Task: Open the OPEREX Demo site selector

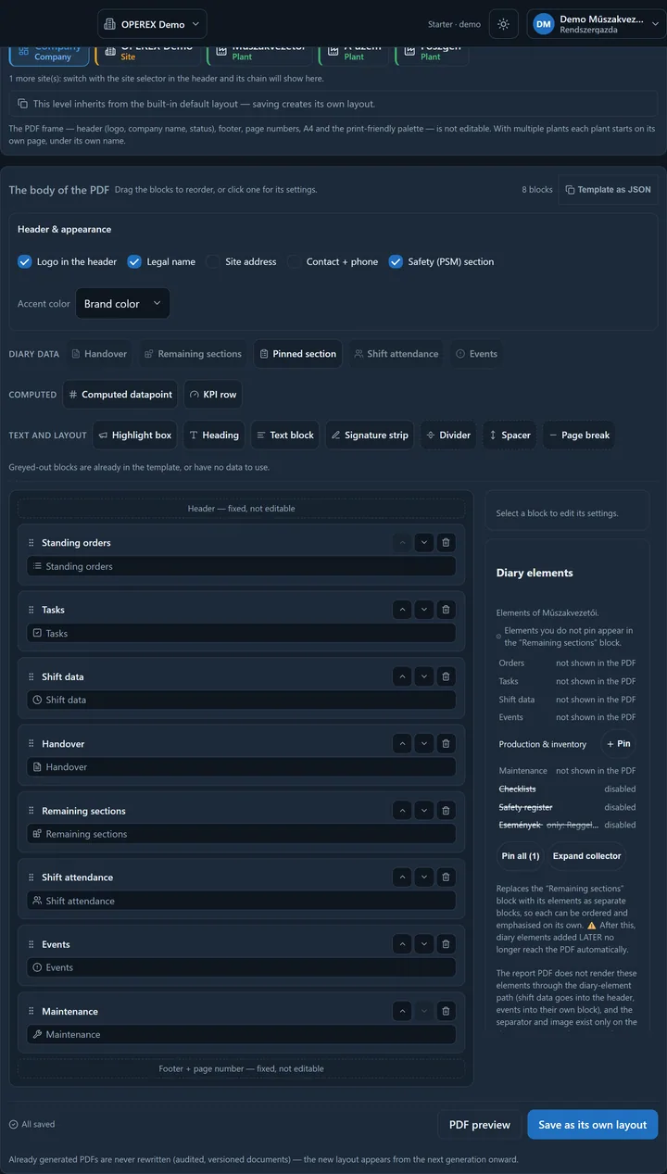Action: [152, 24]
